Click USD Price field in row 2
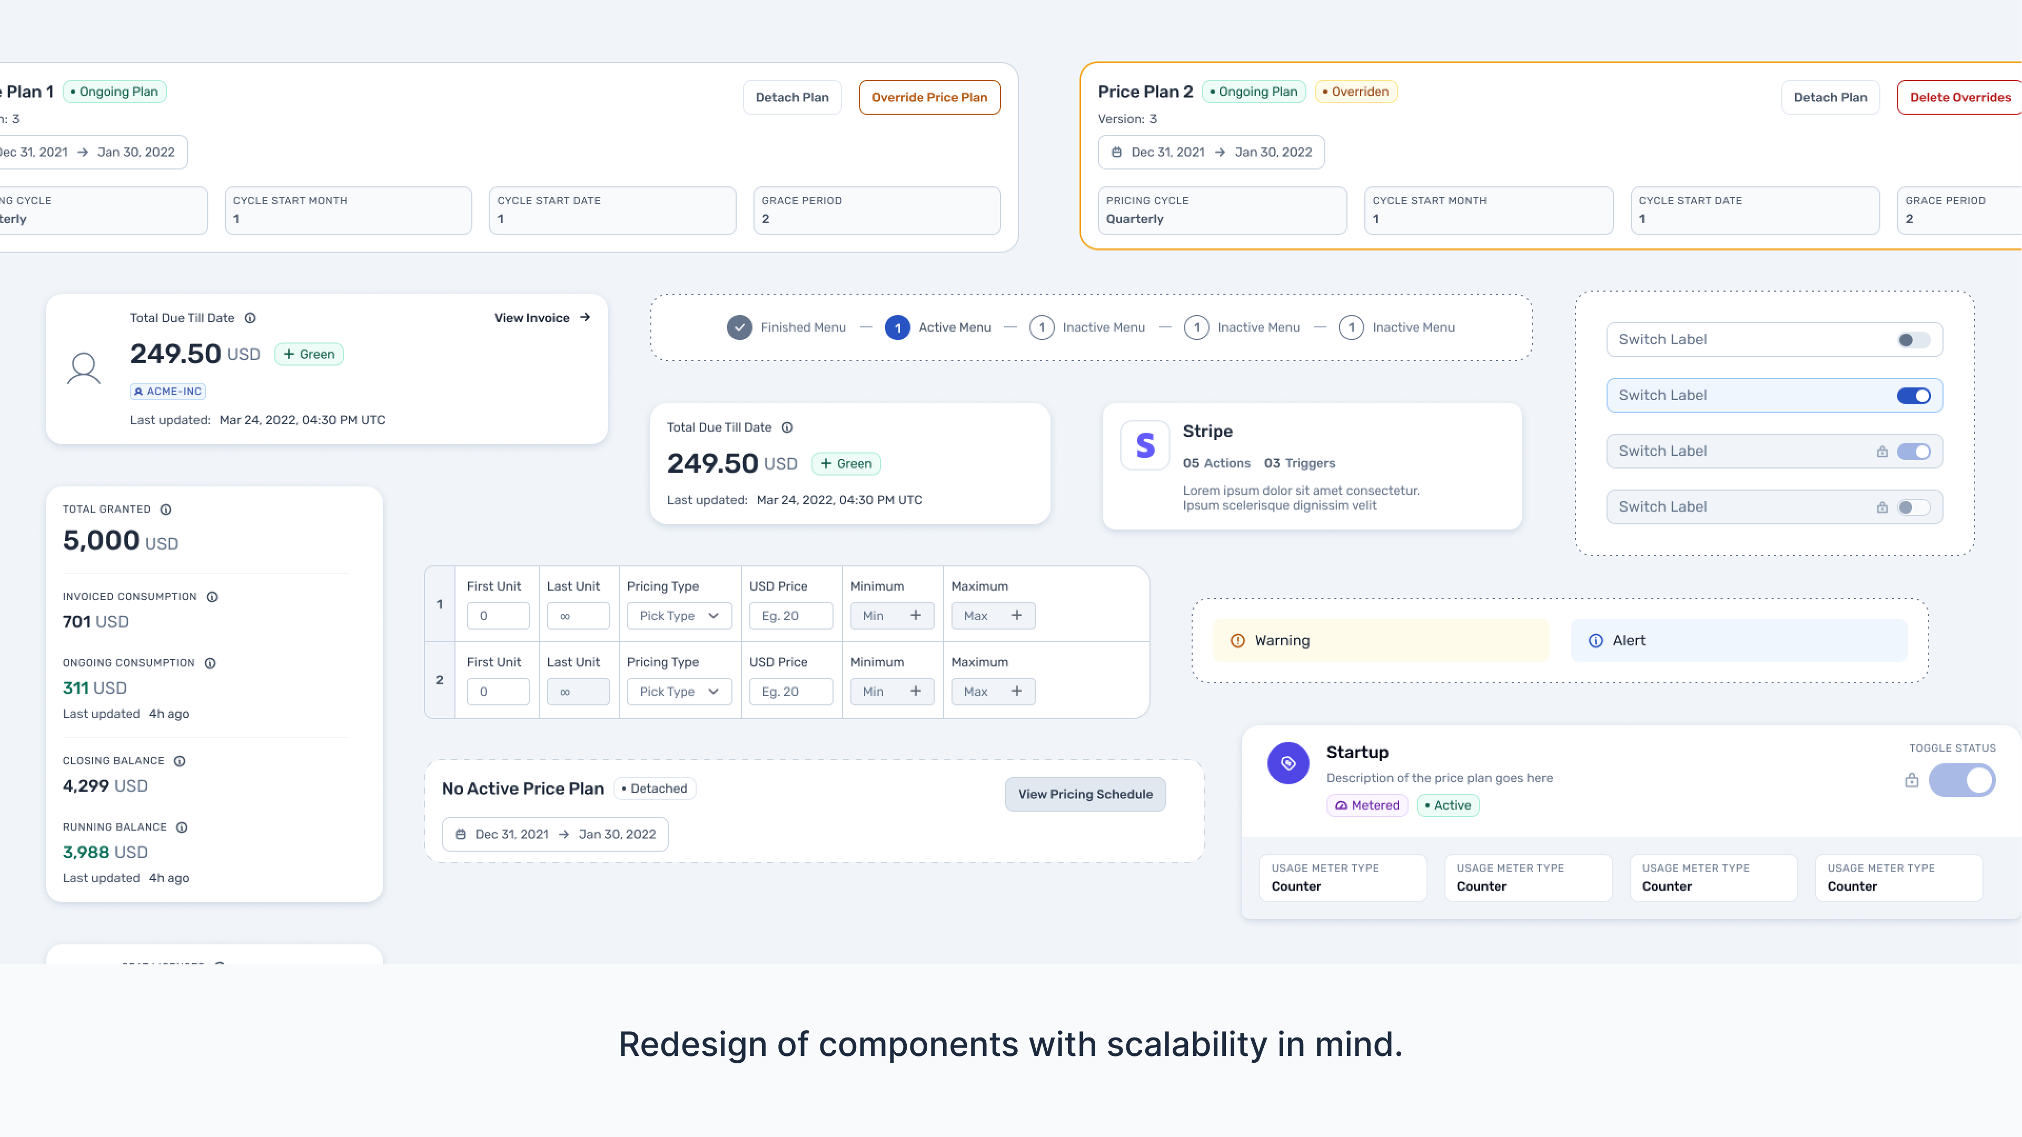 tap(790, 691)
